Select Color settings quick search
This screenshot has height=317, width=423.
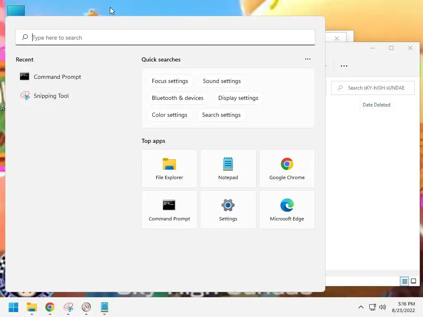point(169,115)
